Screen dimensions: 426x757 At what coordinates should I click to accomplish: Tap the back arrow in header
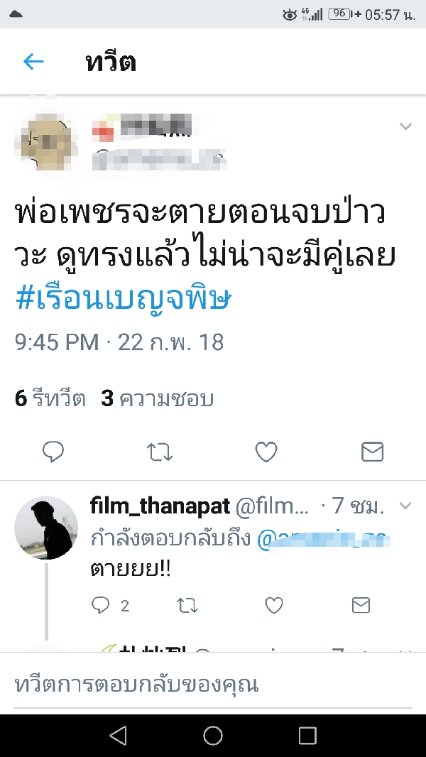(x=34, y=62)
